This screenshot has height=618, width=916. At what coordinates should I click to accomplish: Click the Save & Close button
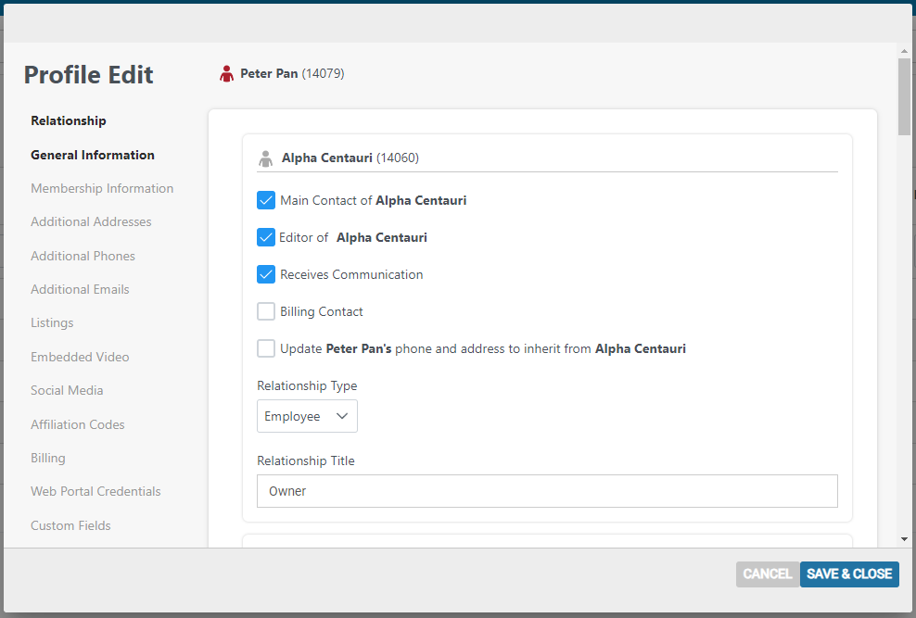click(x=849, y=574)
